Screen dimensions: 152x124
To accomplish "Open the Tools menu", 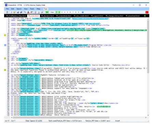I will click(x=32, y=9).
